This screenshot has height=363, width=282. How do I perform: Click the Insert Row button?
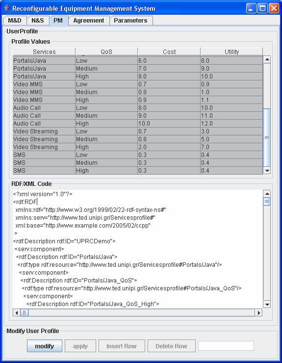click(x=122, y=346)
